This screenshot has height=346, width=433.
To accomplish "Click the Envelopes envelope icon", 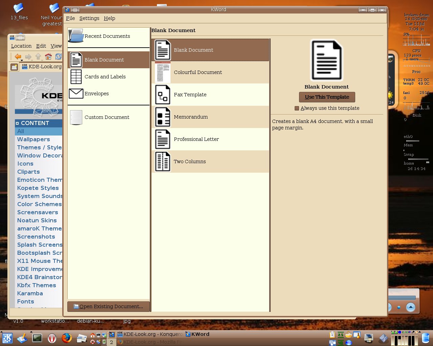I will coord(76,94).
